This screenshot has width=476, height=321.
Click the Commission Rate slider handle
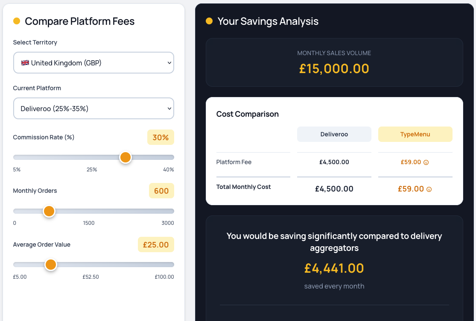point(126,157)
